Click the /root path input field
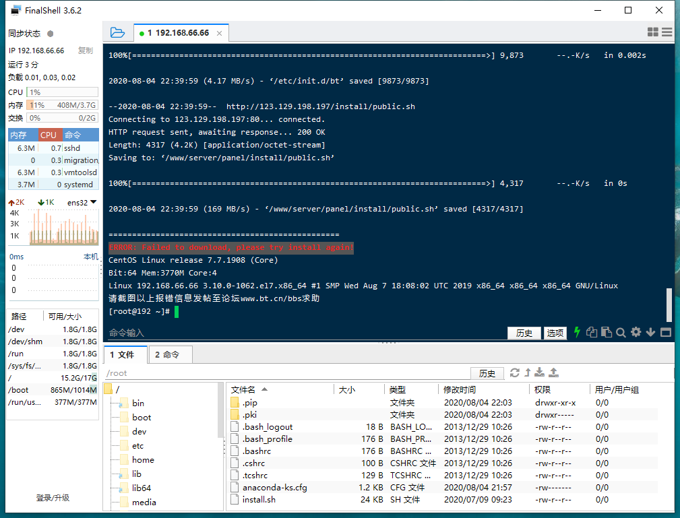The width and height of the screenshot is (680, 518). pyautogui.click(x=286, y=373)
